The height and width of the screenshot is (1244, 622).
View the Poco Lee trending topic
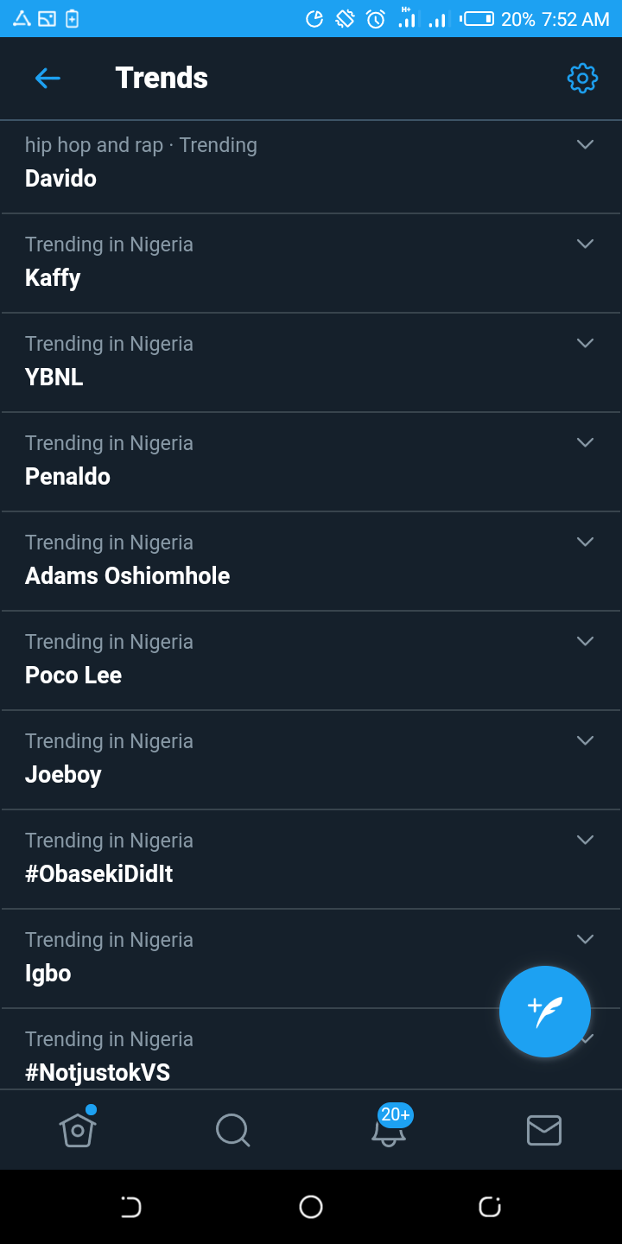73,675
